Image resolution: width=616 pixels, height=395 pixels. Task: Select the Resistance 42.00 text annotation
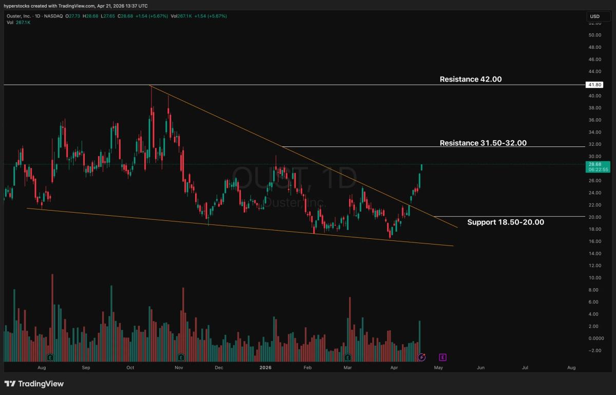point(470,80)
